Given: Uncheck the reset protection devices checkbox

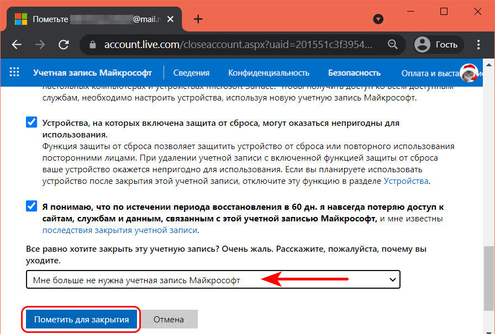Looking at the screenshot, I should coord(31,122).
